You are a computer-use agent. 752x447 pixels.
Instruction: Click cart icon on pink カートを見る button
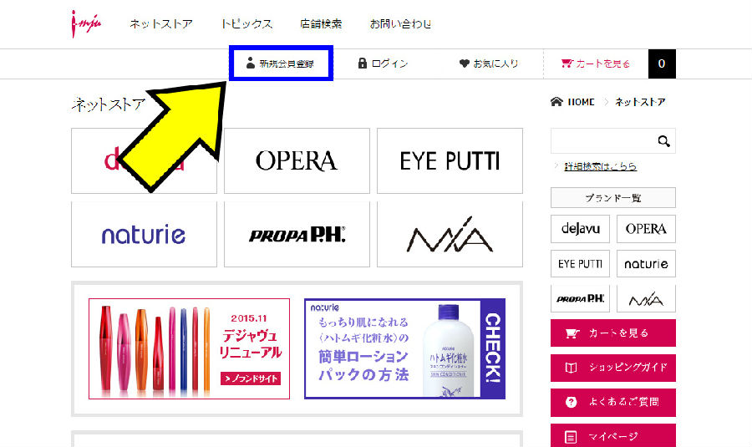(572, 333)
